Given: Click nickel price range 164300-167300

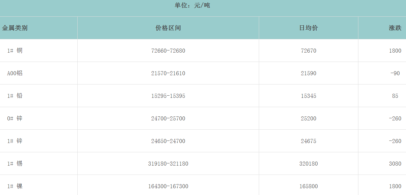Looking at the screenshot, I should 168,186.
